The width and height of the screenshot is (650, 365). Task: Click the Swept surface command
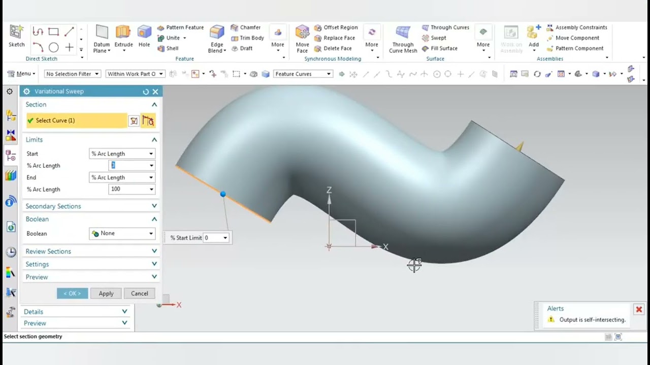434,38
